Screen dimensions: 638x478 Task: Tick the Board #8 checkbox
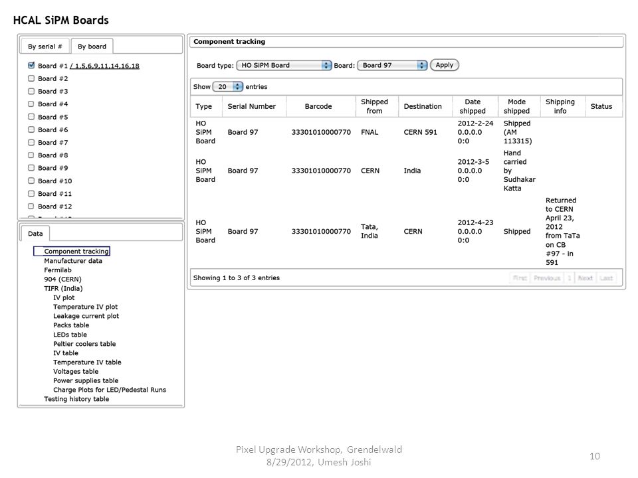31,155
